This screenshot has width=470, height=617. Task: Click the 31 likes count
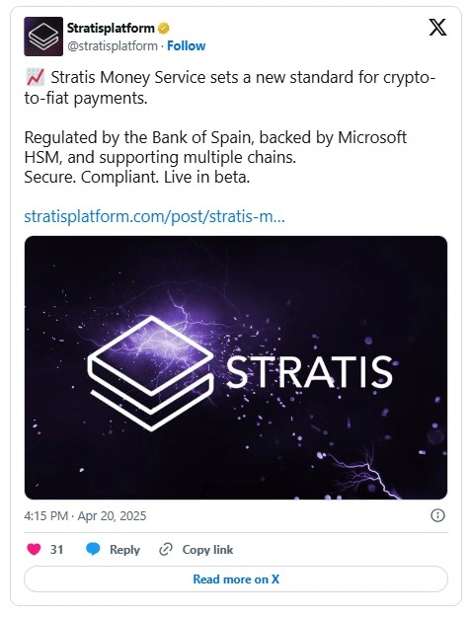[56, 549]
